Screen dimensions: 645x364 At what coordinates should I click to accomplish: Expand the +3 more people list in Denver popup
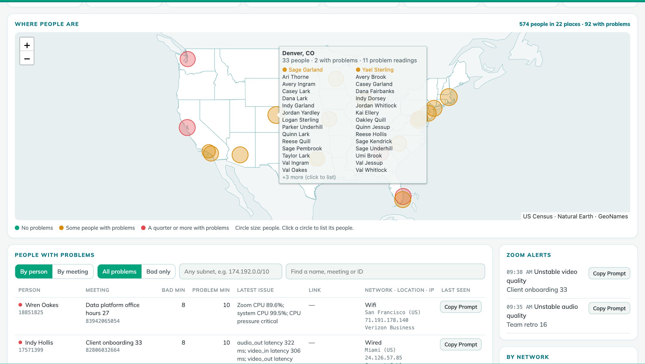point(309,177)
